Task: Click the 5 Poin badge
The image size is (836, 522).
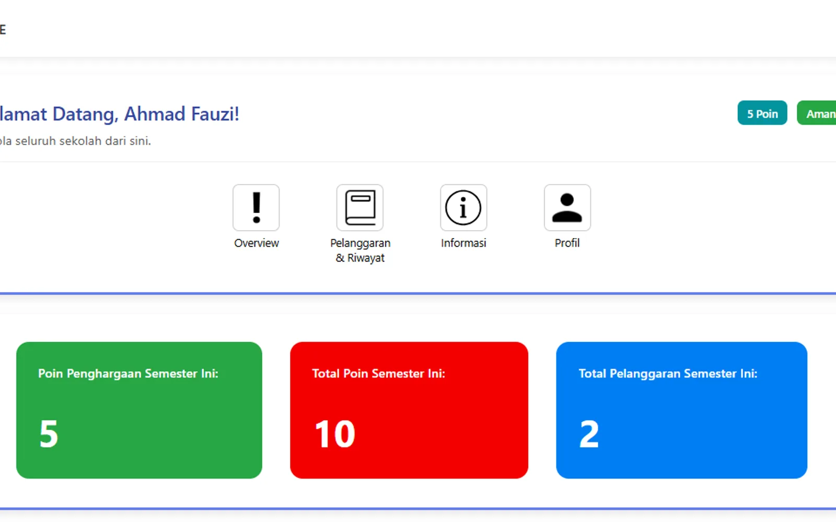Action: (x=762, y=113)
